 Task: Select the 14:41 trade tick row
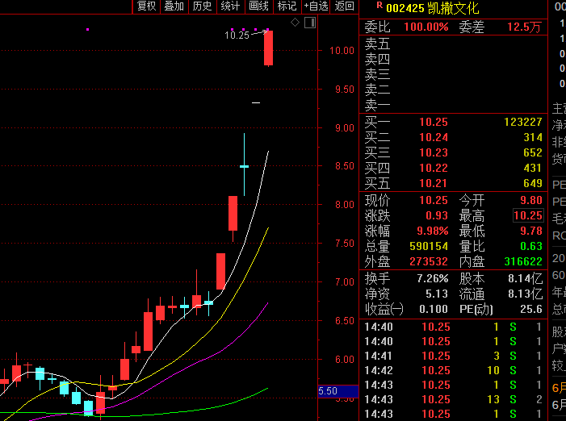[x=454, y=356]
